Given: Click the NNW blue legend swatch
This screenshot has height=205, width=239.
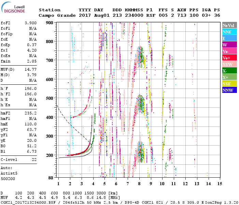Looking at the screenshot, I should (229, 90).
